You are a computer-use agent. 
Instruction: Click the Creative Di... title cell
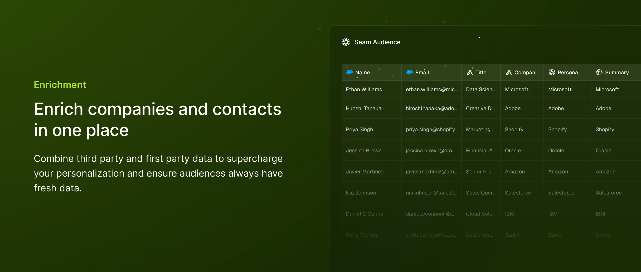(x=481, y=108)
